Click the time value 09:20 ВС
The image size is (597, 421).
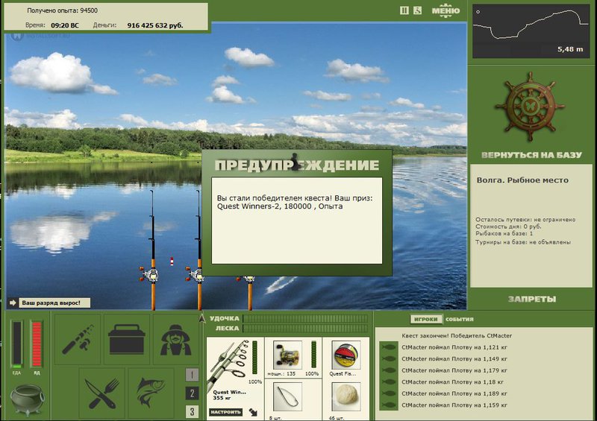(65, 25)
